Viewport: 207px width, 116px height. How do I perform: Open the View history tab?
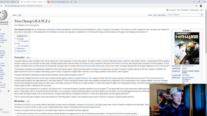pos(162,15)
